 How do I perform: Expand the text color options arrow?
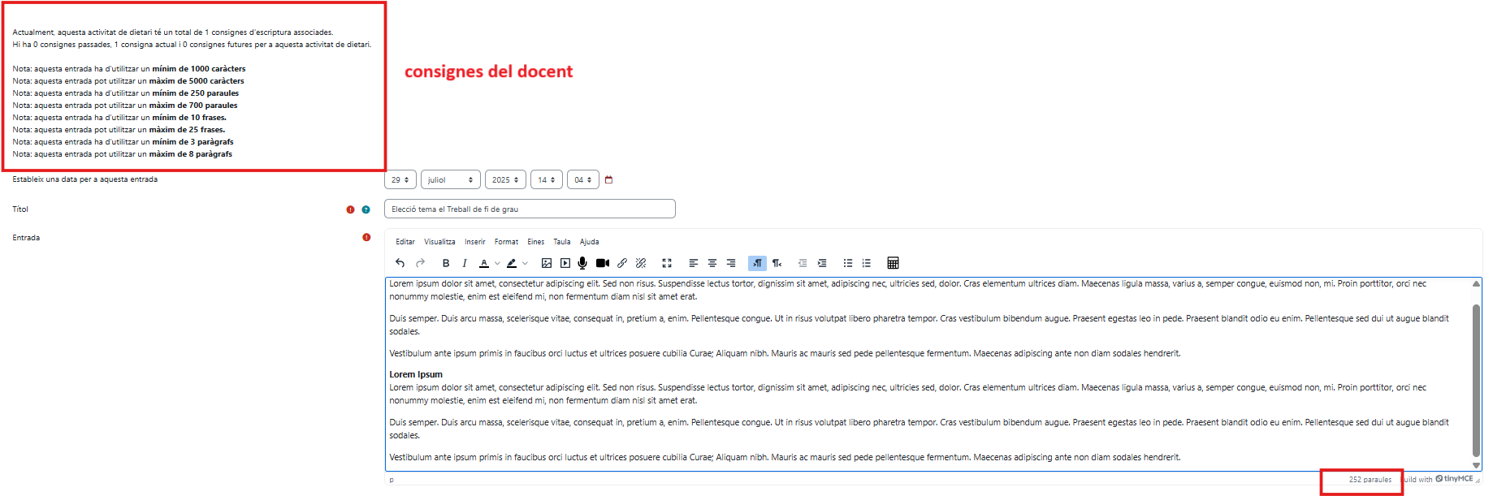(x=497, y=263)
